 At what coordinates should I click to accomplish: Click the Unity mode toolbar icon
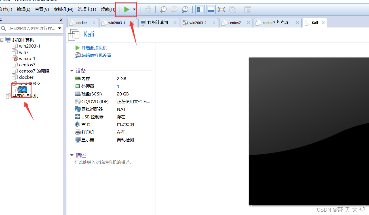click(232, 9)
